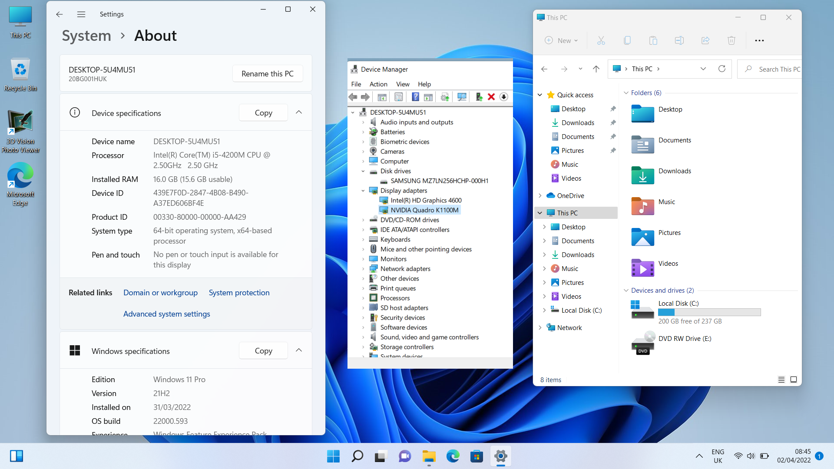
Task: Select the Downloads folder tile in This PC
Action: [662, 175]
